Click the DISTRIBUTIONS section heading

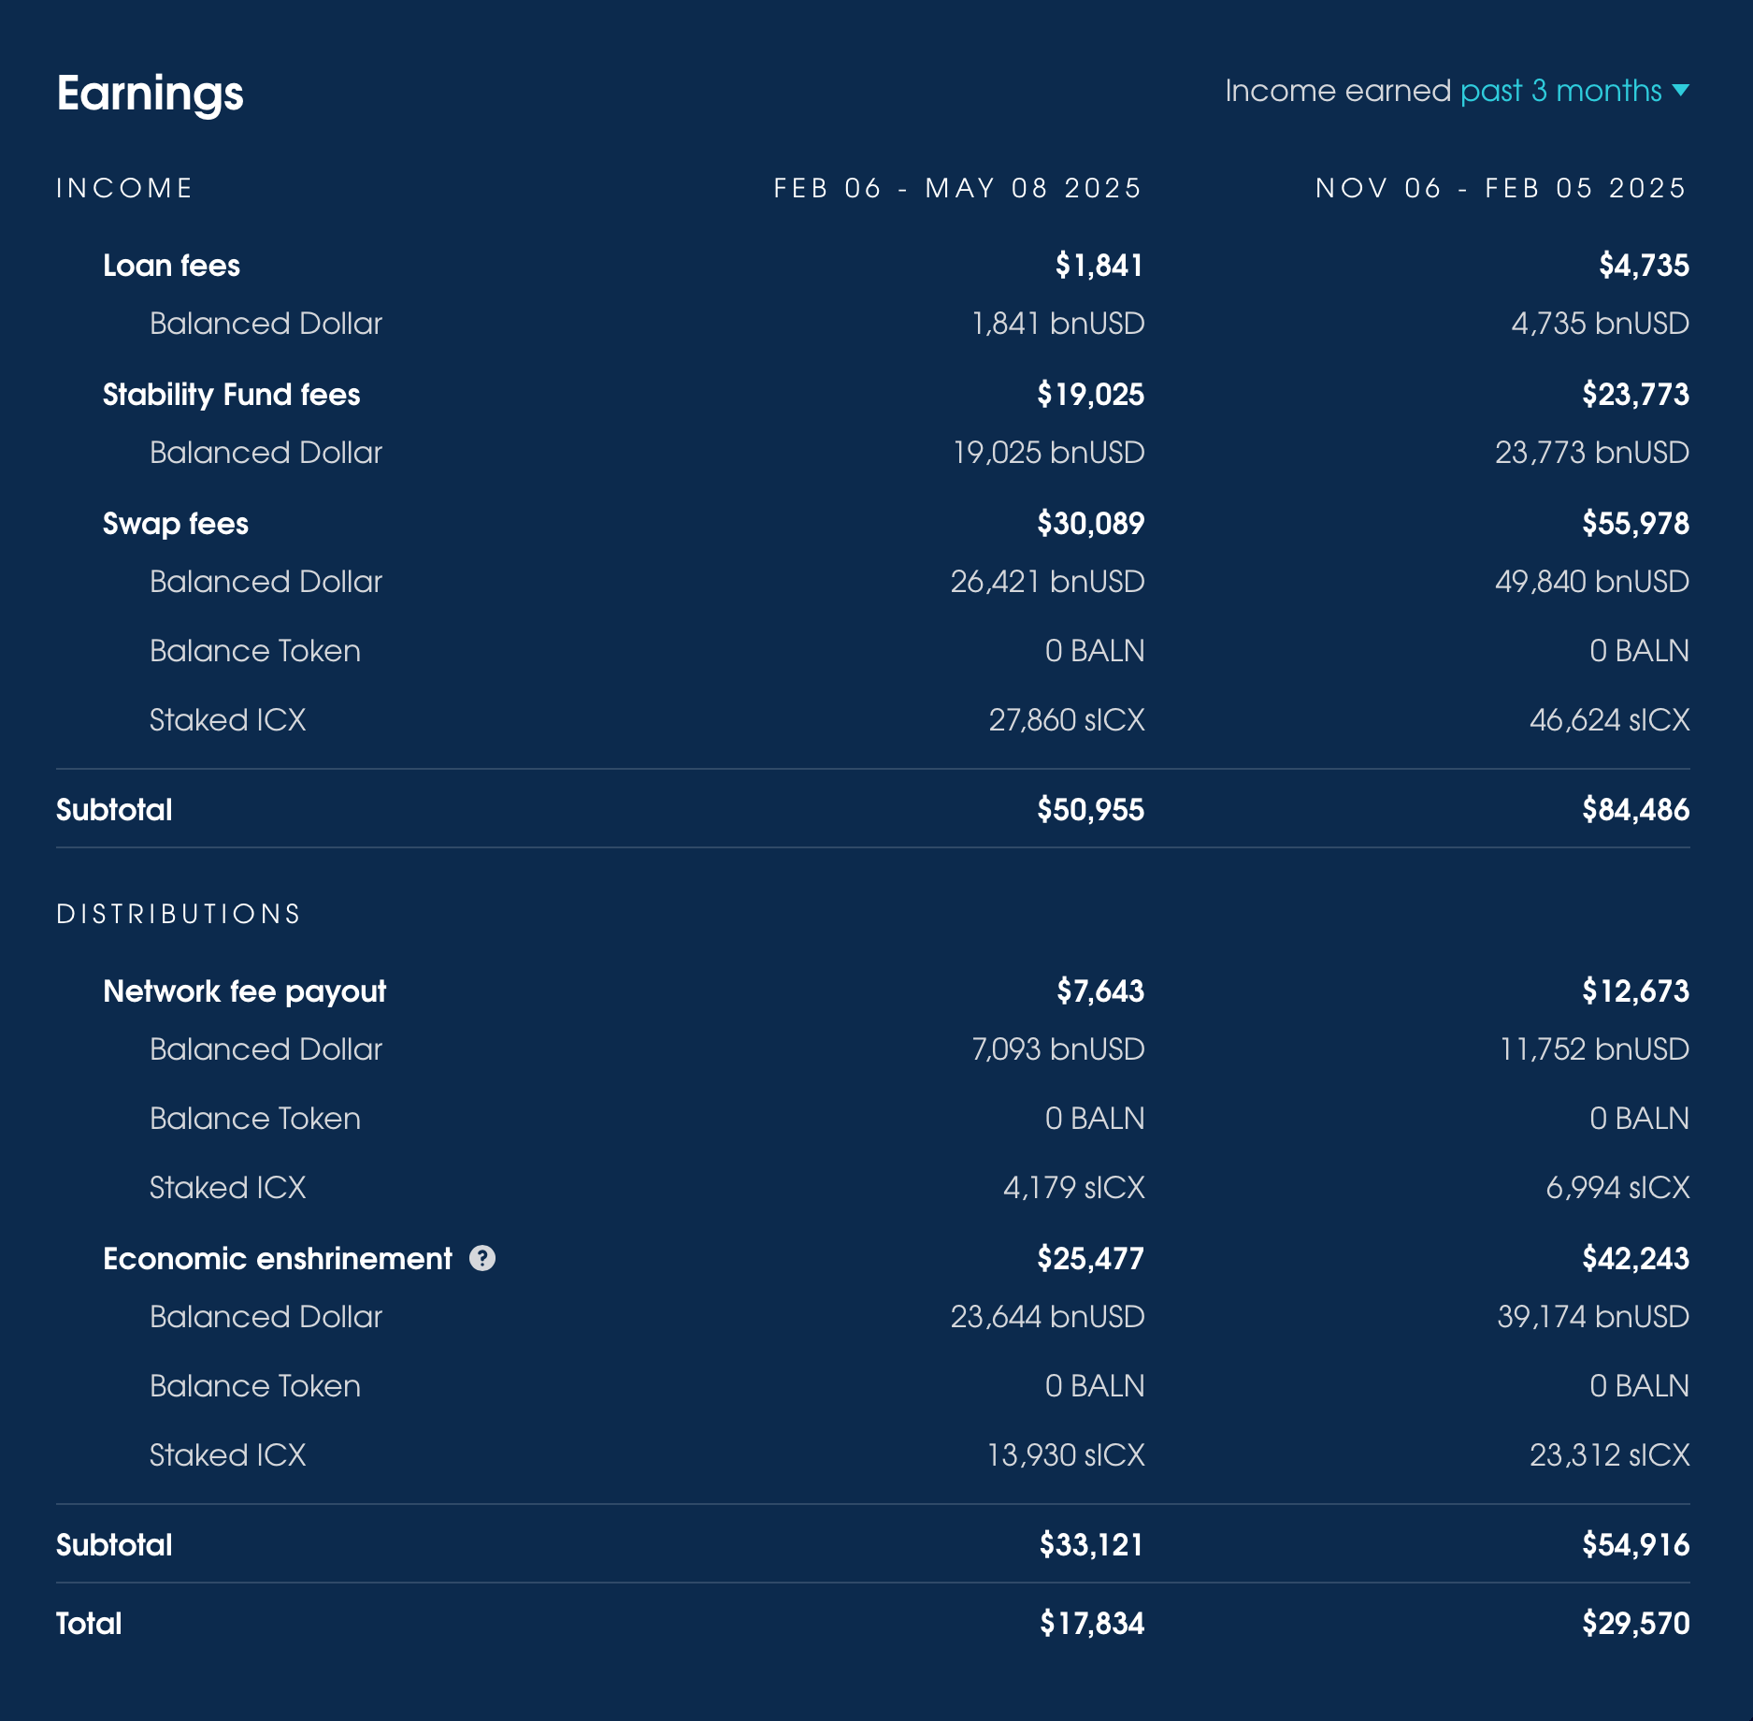pos(179,914)
